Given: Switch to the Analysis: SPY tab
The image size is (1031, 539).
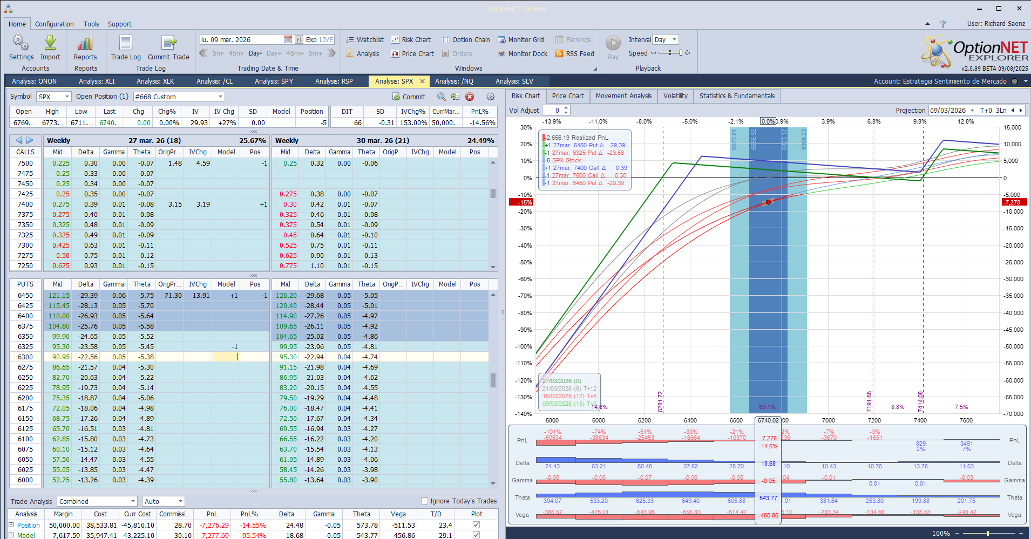Looking at the screenshot, I should point(274,81).
